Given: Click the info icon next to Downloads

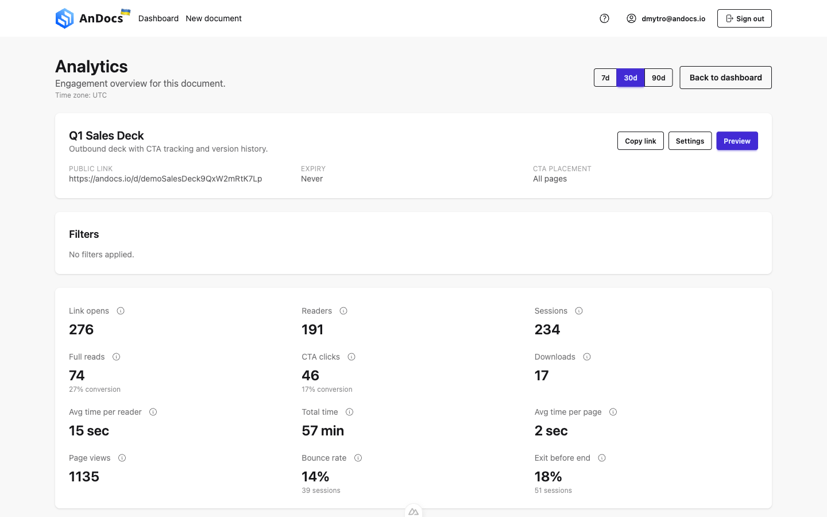Looking at the screenshot, I should pyautogui.click(x=586, y=356).
